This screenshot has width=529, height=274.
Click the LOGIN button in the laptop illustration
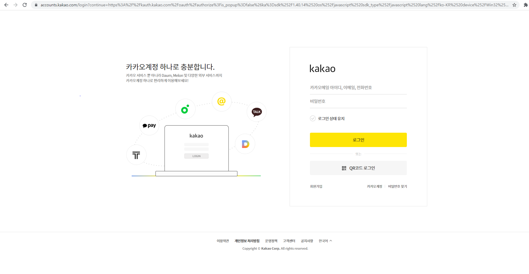(x=196, y=156)
